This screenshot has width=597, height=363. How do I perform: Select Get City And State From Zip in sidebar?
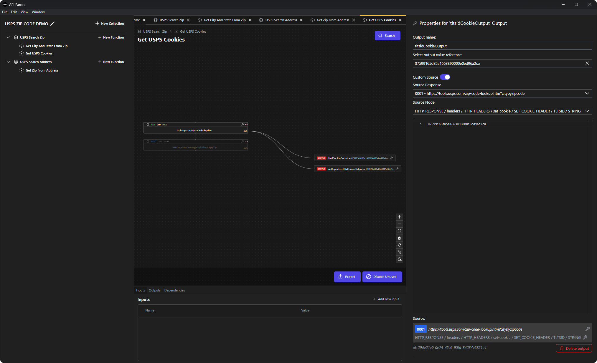tap(47, 46)
